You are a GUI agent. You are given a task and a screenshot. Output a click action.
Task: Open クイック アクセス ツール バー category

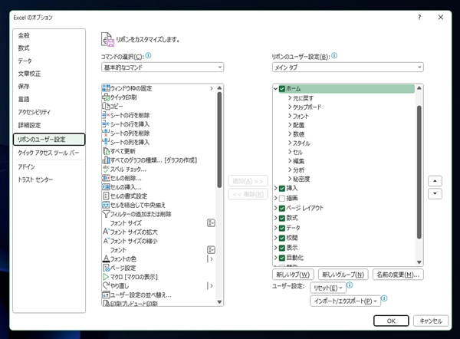pos(48,153)
